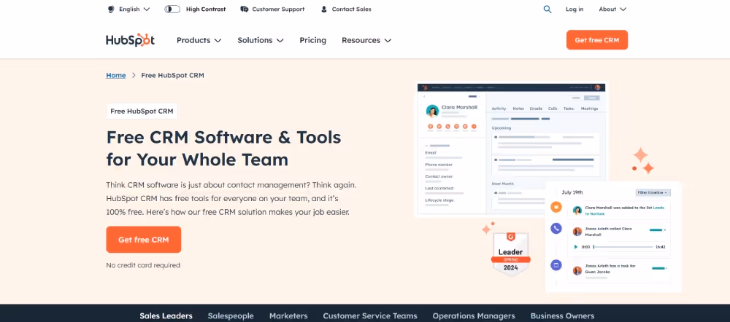Click the HubSpot logo
This screenshot has width=730, height=322.
[131, 40]
